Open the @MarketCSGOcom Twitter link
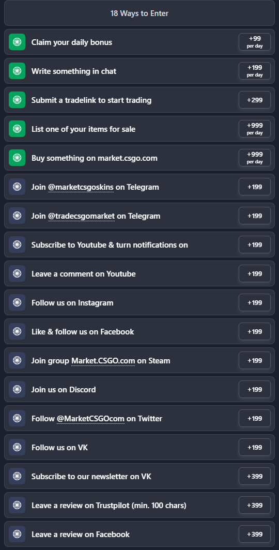Screen dimensions: 279x550 (x=90, y=419)
